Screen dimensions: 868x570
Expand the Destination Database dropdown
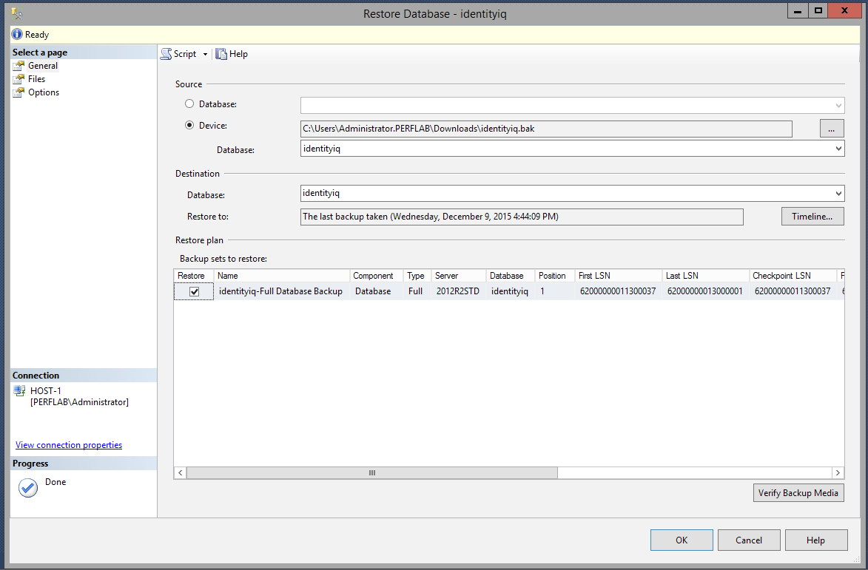point(838,193)
